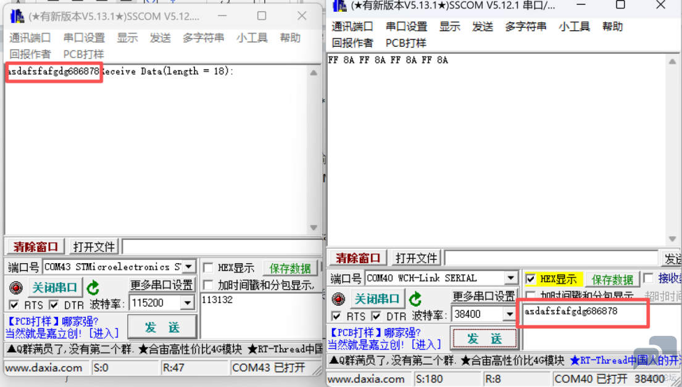The image size is (682, 387).
Task: Click green refresh arrow in COM40 window
Action: (x=415, y=299)
